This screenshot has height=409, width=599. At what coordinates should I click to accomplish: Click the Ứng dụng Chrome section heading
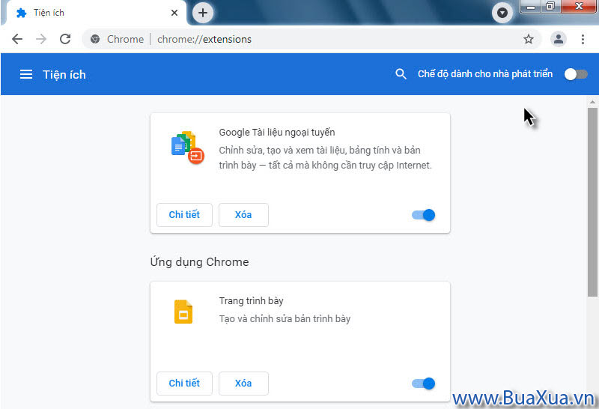199,262
